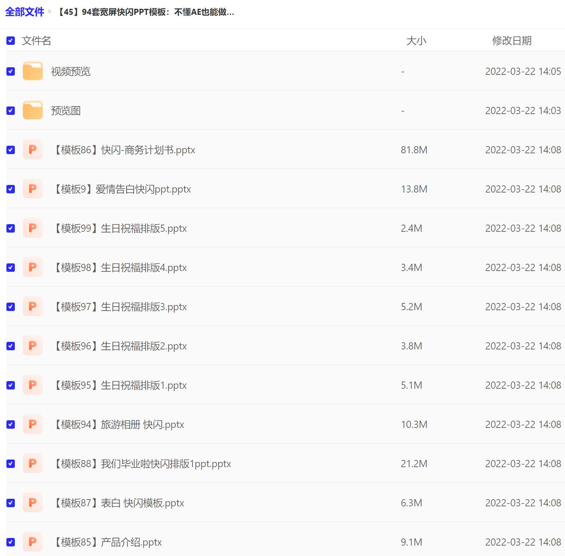This screenshot has height=556, width=565.
Task: Click the PPT icon for 模板9 爱情告白快闪
Action: click(x=32, y=189)
